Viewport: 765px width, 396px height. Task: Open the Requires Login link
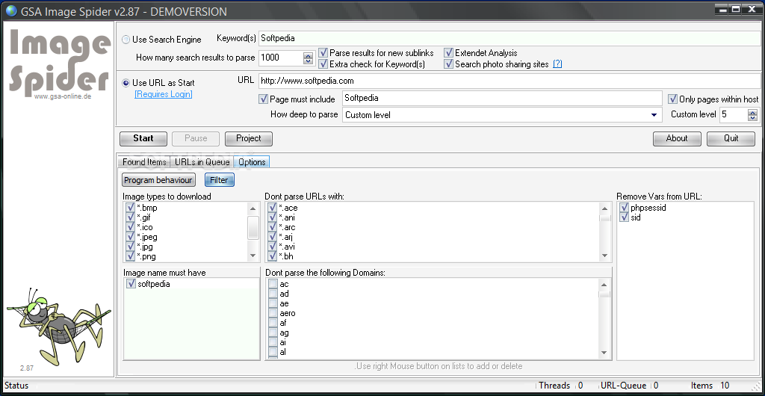point(164,94)
